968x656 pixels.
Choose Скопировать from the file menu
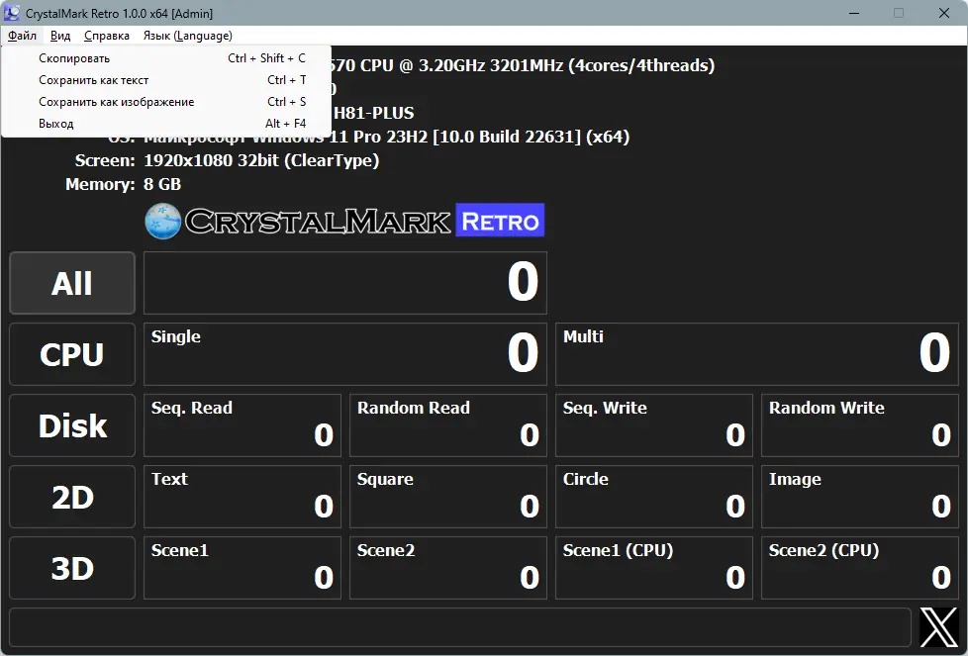(166, 58)
